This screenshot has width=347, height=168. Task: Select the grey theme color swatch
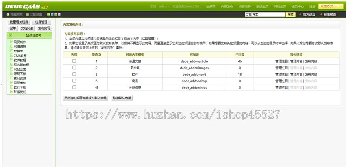pyautogui.click(x=59, y=15)
